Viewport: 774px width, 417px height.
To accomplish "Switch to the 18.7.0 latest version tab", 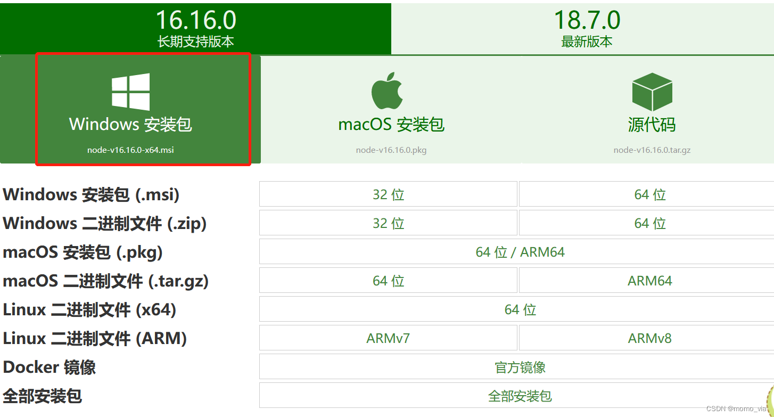I will [587, 28].
